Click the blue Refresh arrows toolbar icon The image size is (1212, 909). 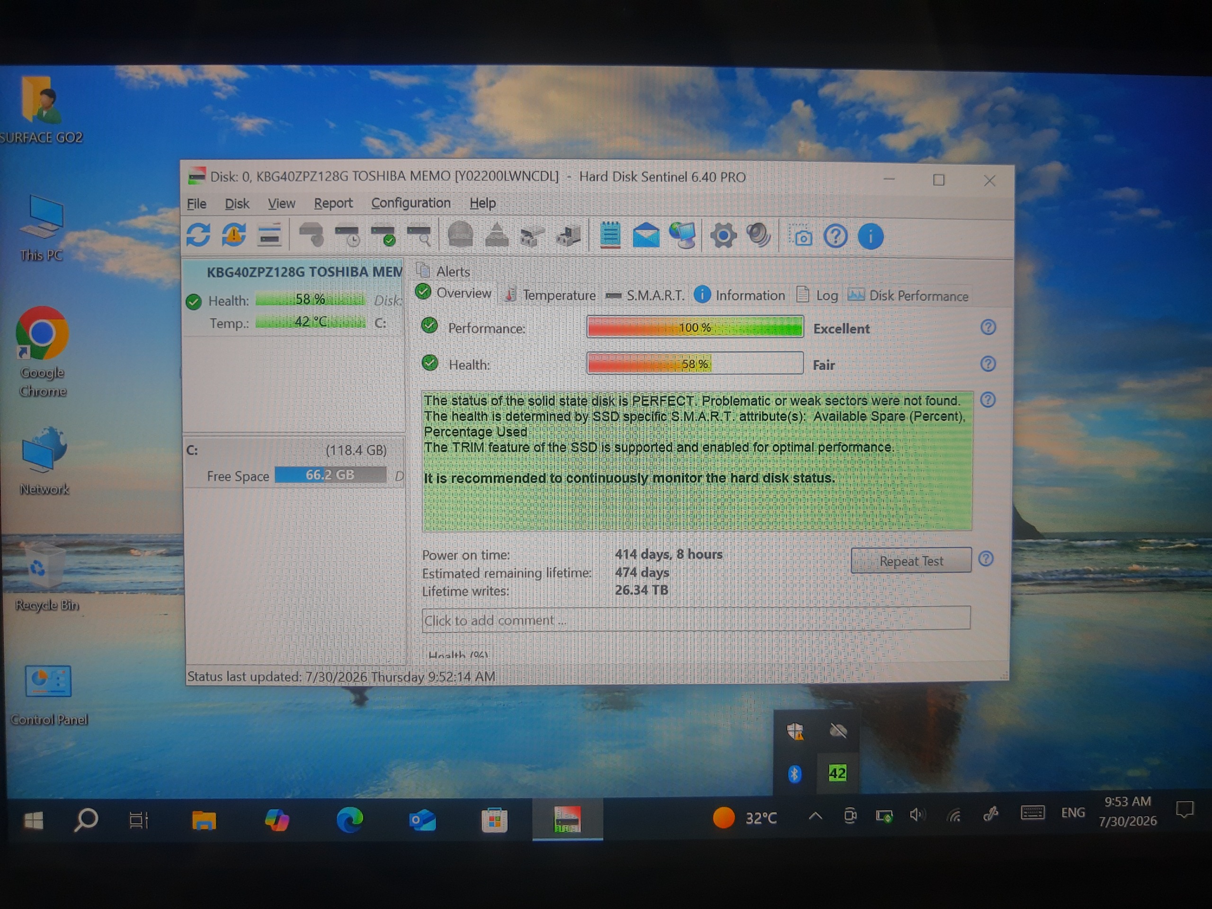tap(198, 235)
